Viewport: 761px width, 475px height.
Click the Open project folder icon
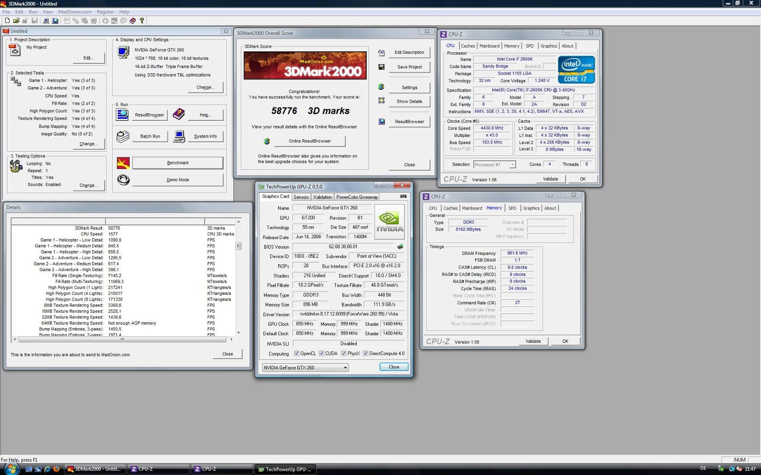coord(16,20)
